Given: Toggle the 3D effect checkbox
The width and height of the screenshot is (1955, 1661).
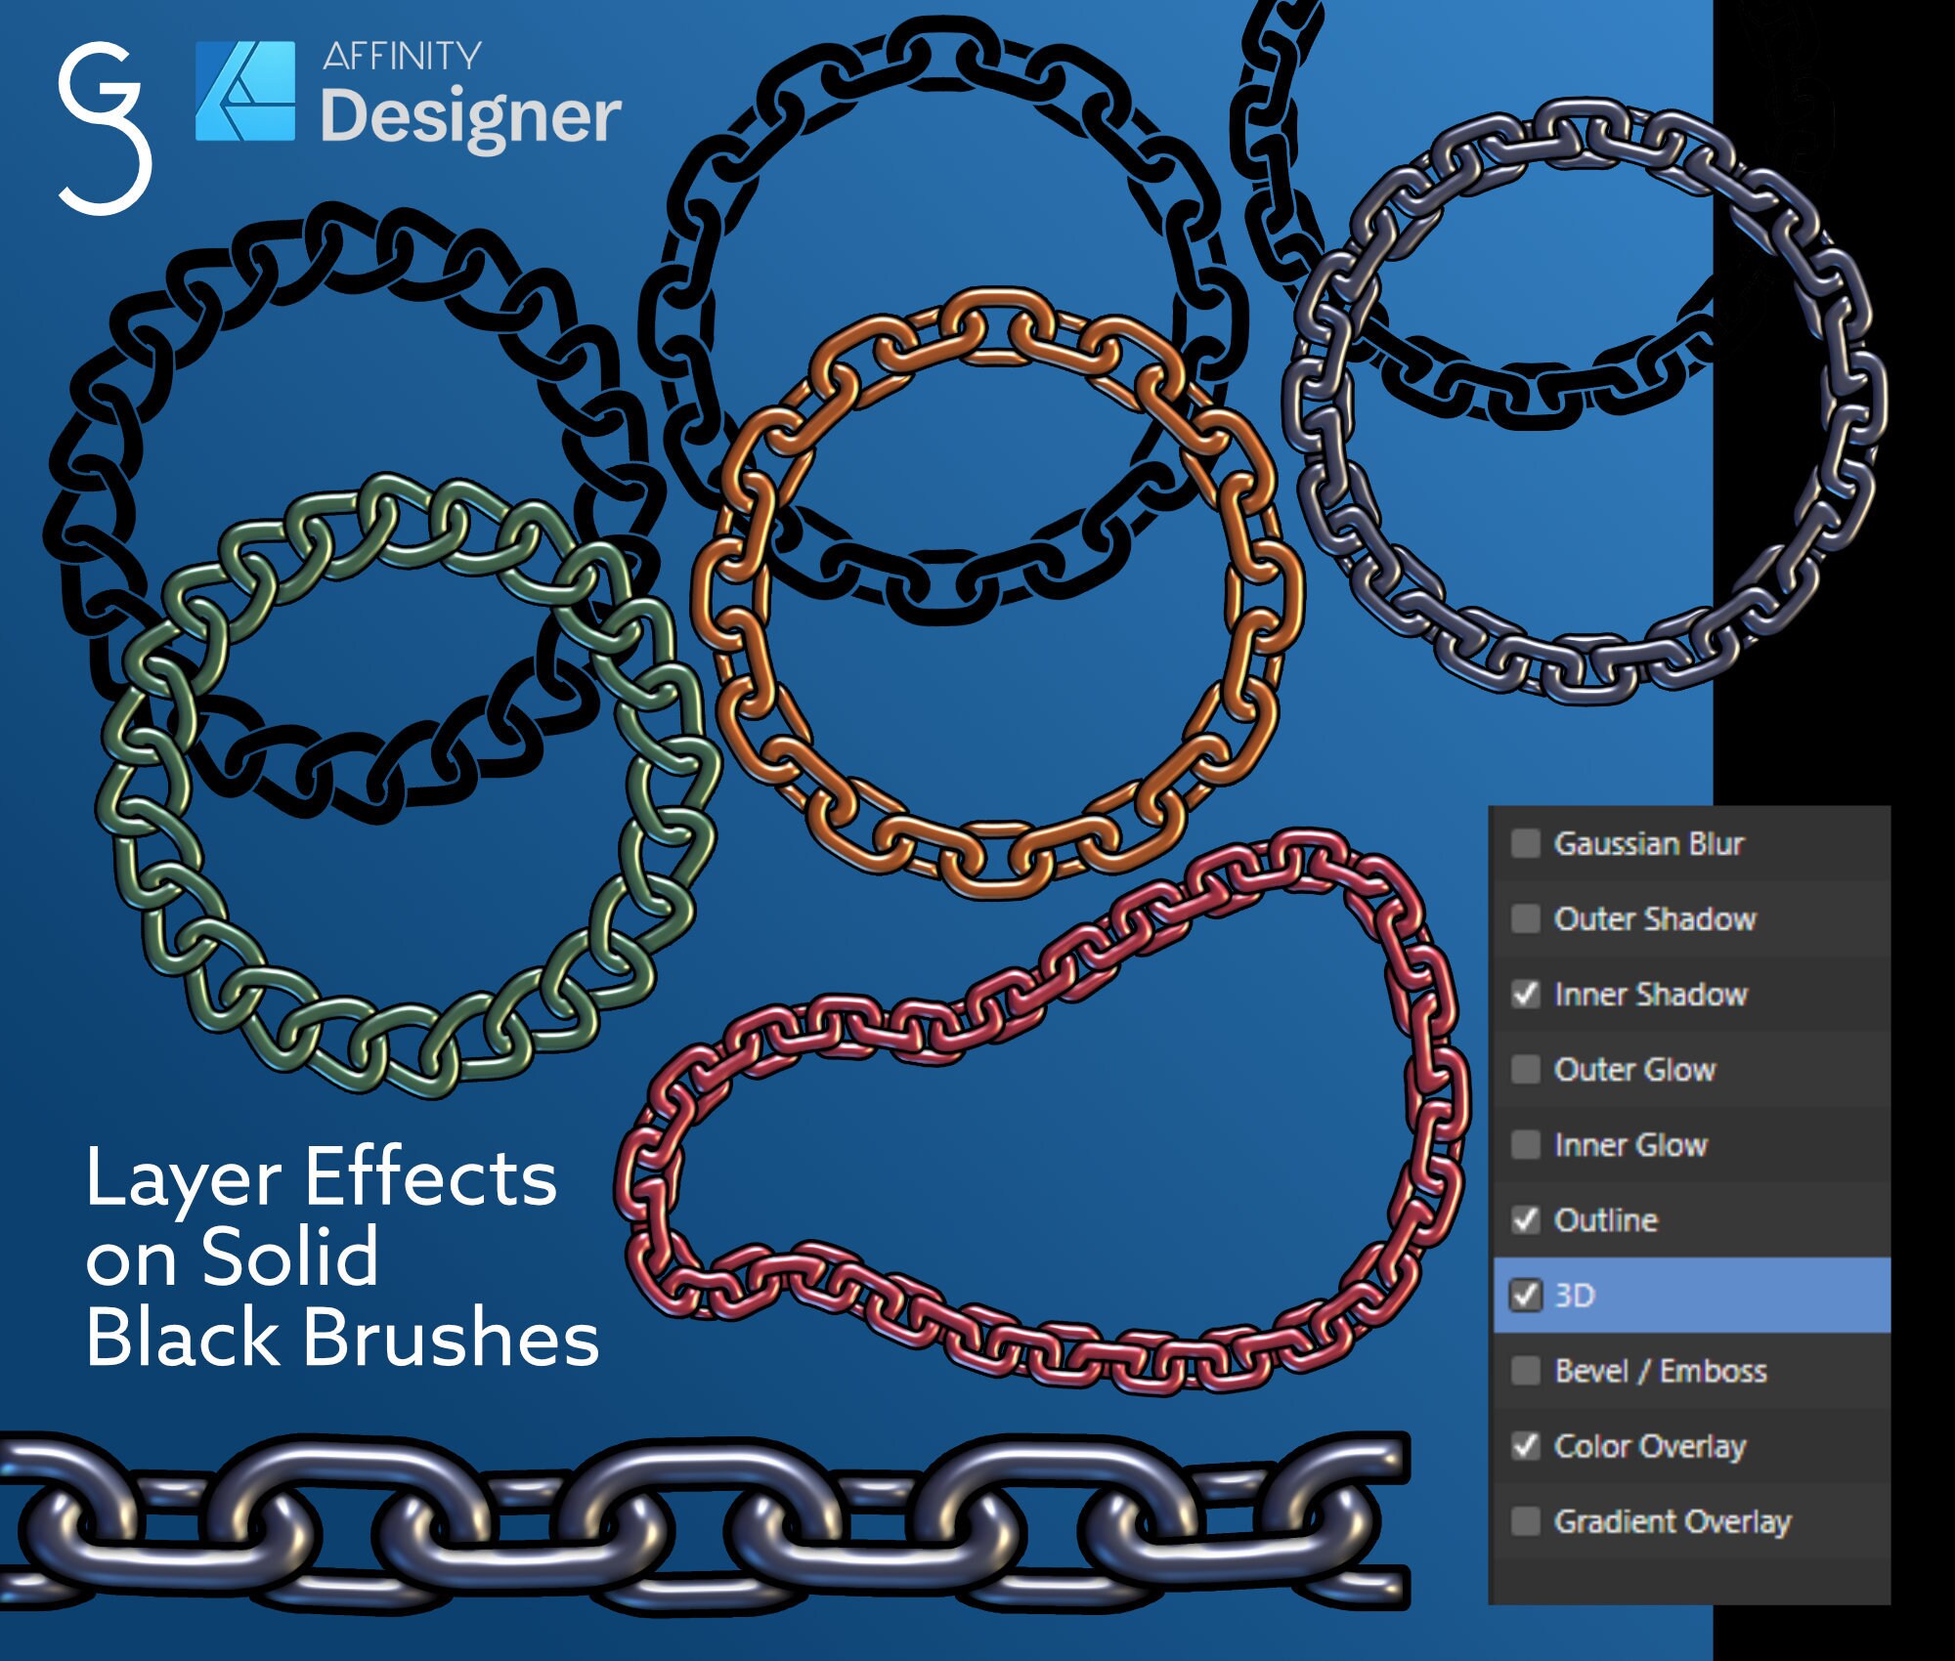Looking at the screenshot, I should click(1525, 1295).
